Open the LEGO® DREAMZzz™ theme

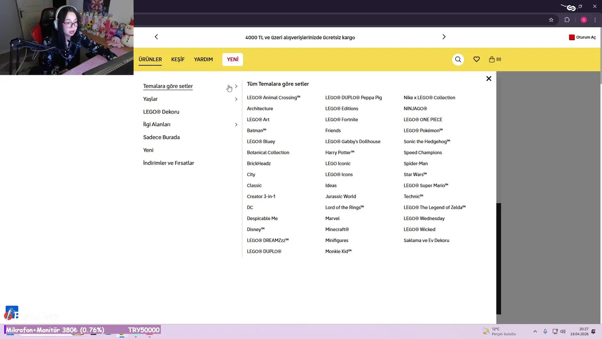point(268,240)
